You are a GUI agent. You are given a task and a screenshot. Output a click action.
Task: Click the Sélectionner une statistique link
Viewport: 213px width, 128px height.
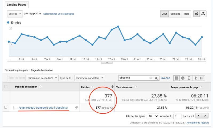pos(59,14)
